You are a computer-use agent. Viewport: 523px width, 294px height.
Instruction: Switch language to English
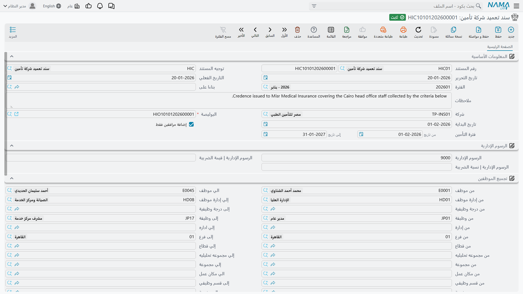coord(52,6)
